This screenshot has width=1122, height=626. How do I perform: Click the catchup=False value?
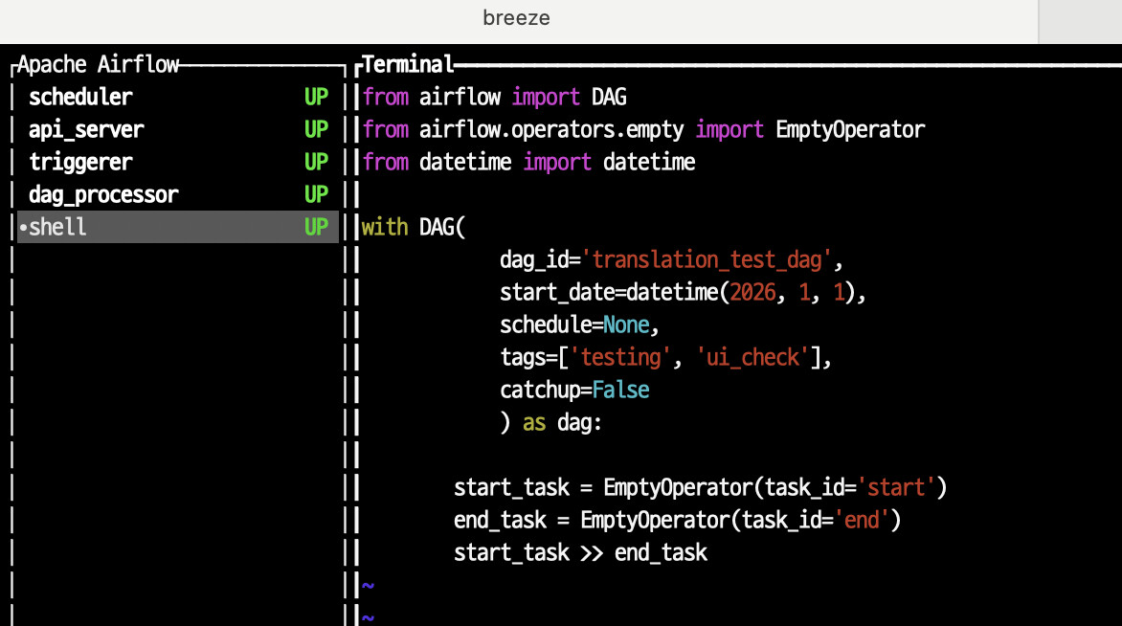pyautogui.click(x=620, y=390)
